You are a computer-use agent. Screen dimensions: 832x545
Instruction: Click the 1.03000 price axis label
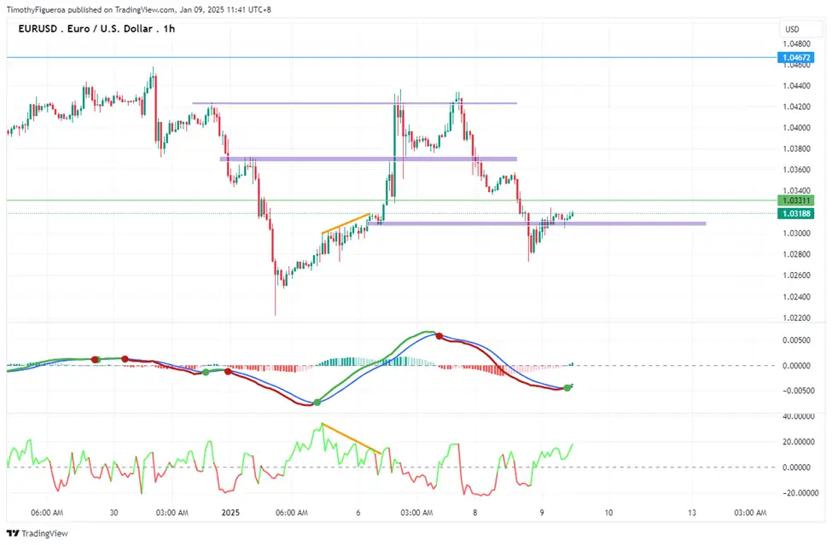pos(796,234)
